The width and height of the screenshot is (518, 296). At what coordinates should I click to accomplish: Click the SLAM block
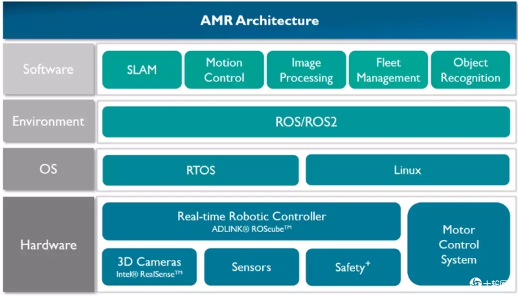pyautogui.click(x=142, y=70)
